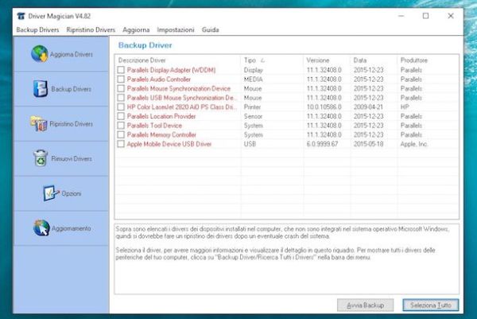Click the Rimuovi Drivers recycle bin icon
Viewport: 477px width, 319px height.
[x=40, y=158]
